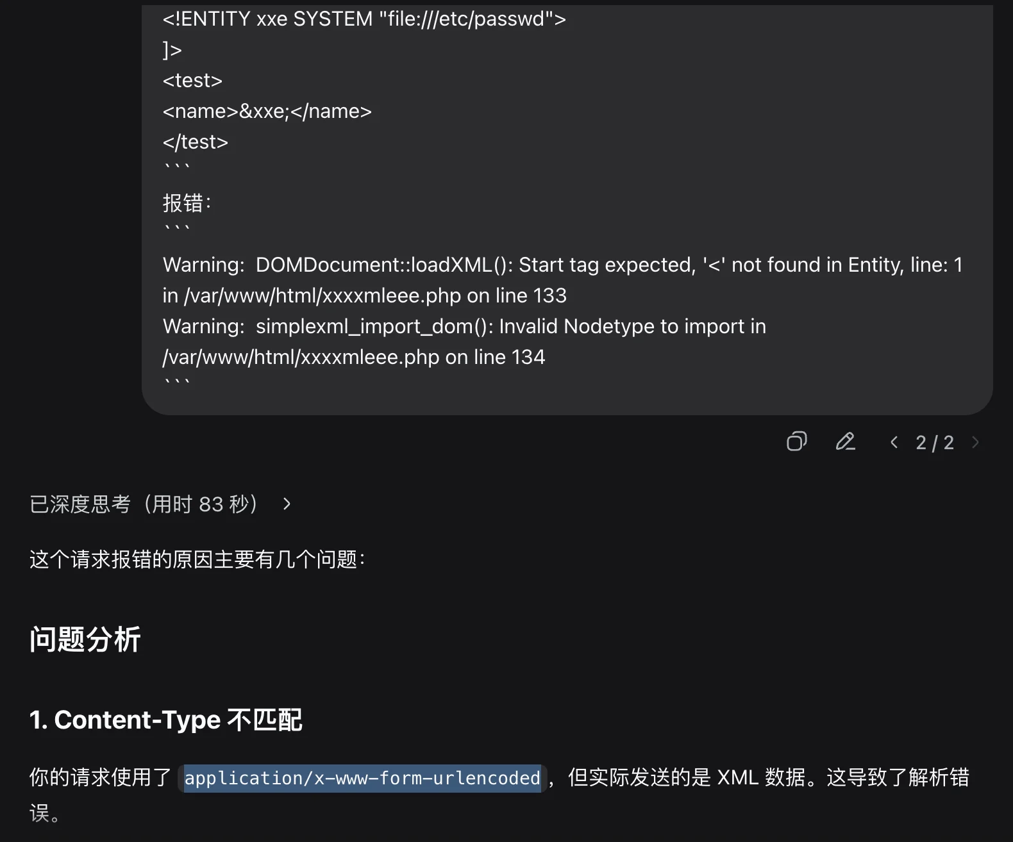1013x842 pixels.
Task: Click the 1. Content-Type 不匹配 heading
Action: click(165, 720)
